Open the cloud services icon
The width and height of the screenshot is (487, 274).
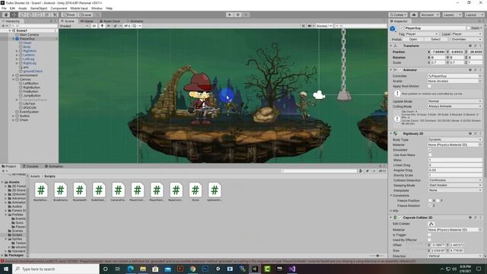pos(414,14)
